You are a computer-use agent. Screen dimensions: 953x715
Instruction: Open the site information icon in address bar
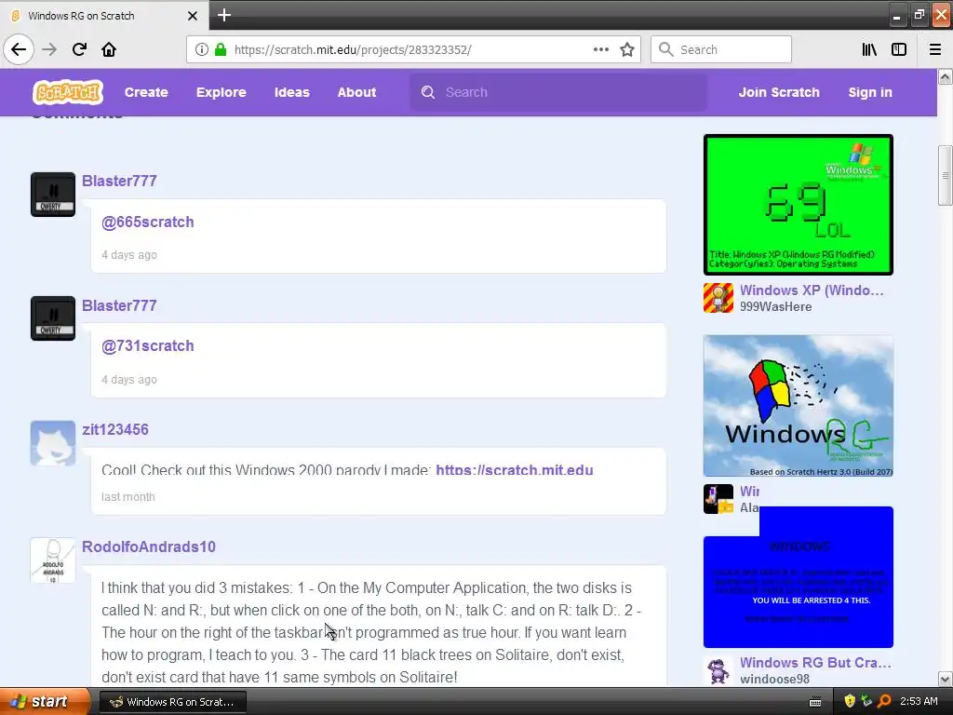(201, 49)
